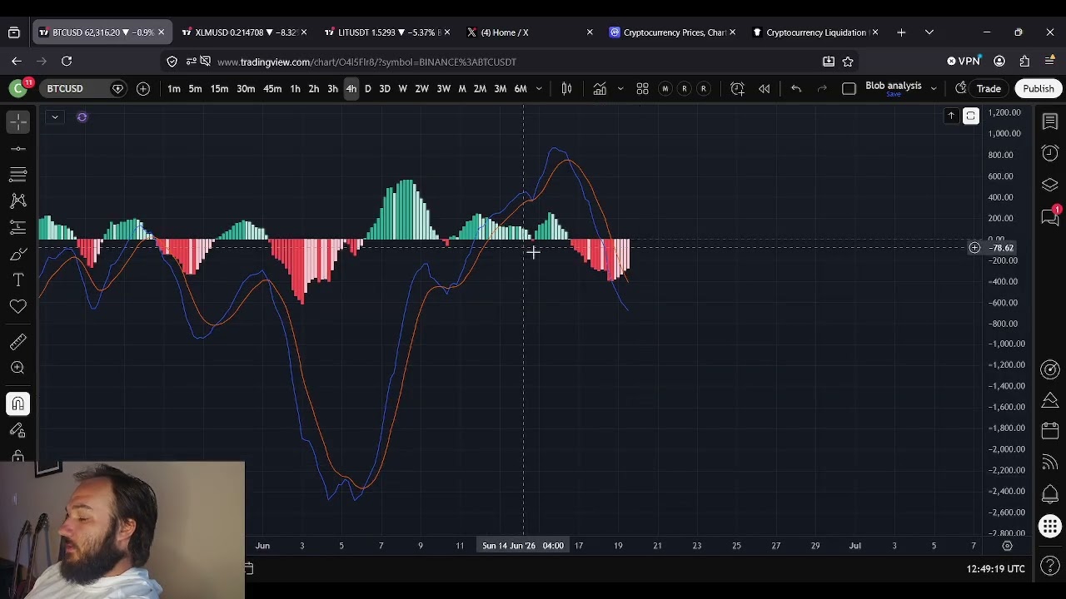Open the Fibonacci tools group
The width and height of the screenshot is (1066, 599).
(18, 175)
